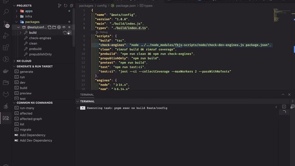Expand the infra folder

pos(17,17)
